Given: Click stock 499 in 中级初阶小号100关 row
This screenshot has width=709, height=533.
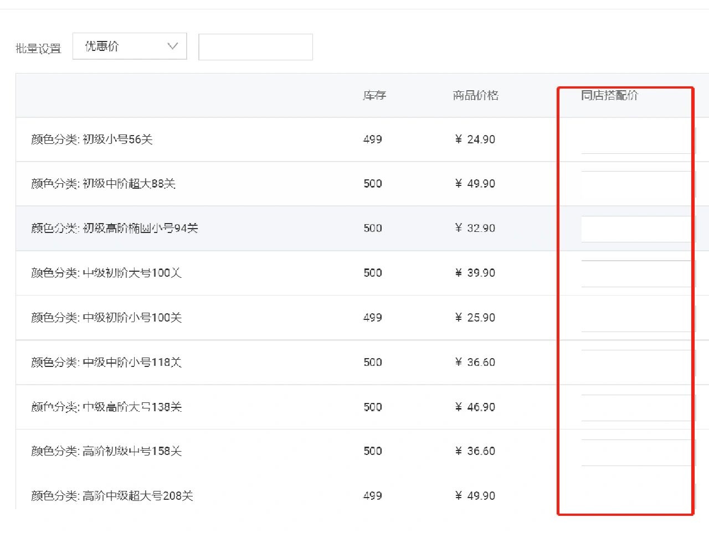Looking at the screenshot, I should [x=373, y=318].
